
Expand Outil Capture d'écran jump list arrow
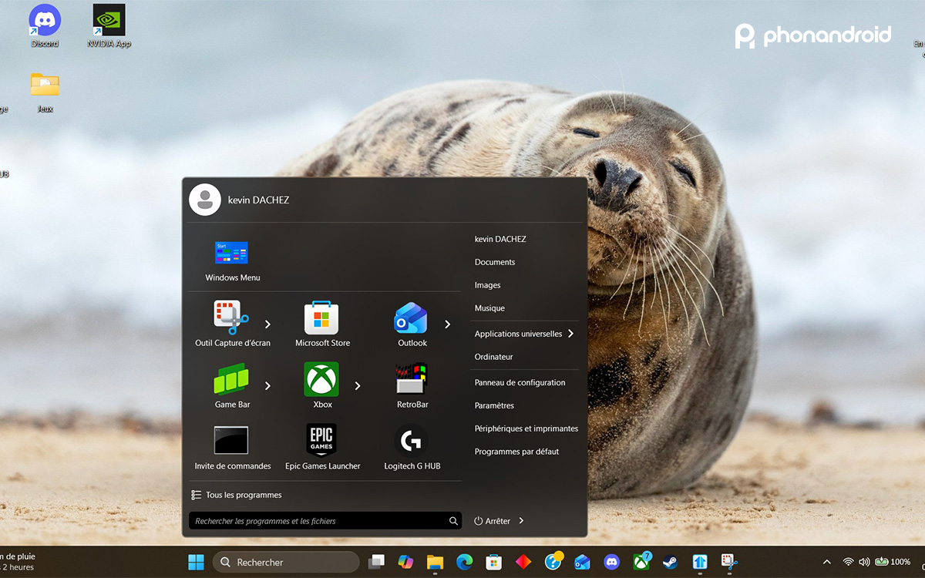click(267, 324)
